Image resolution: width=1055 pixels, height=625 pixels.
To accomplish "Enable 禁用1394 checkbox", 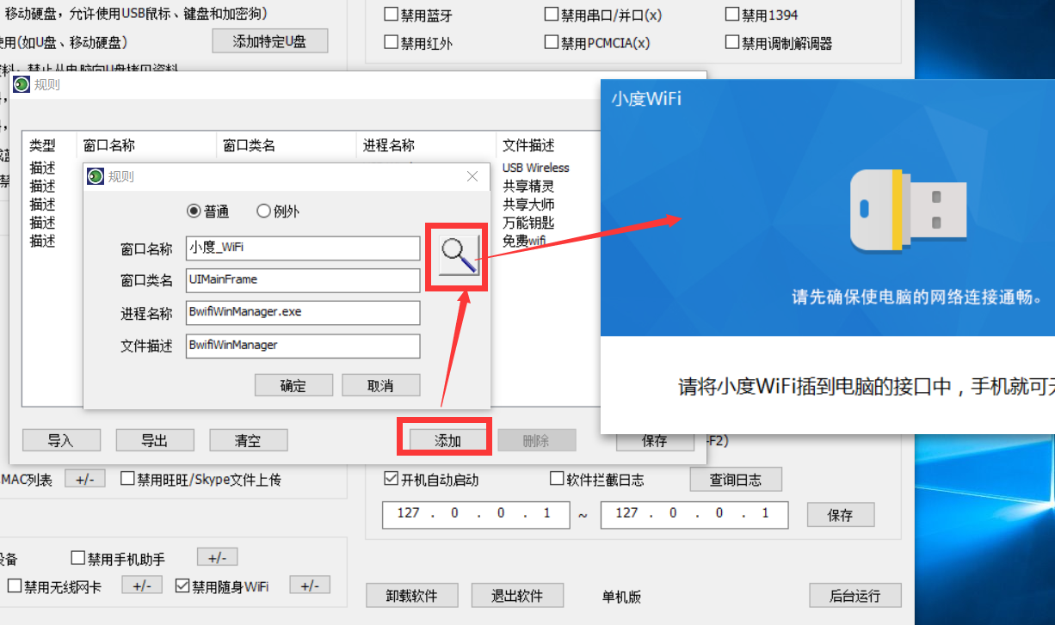I will (x=732, y=15).
